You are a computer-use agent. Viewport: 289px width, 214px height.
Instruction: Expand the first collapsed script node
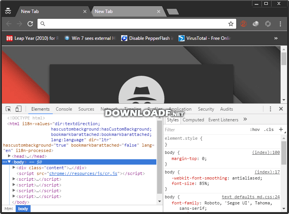pos(14,179)
